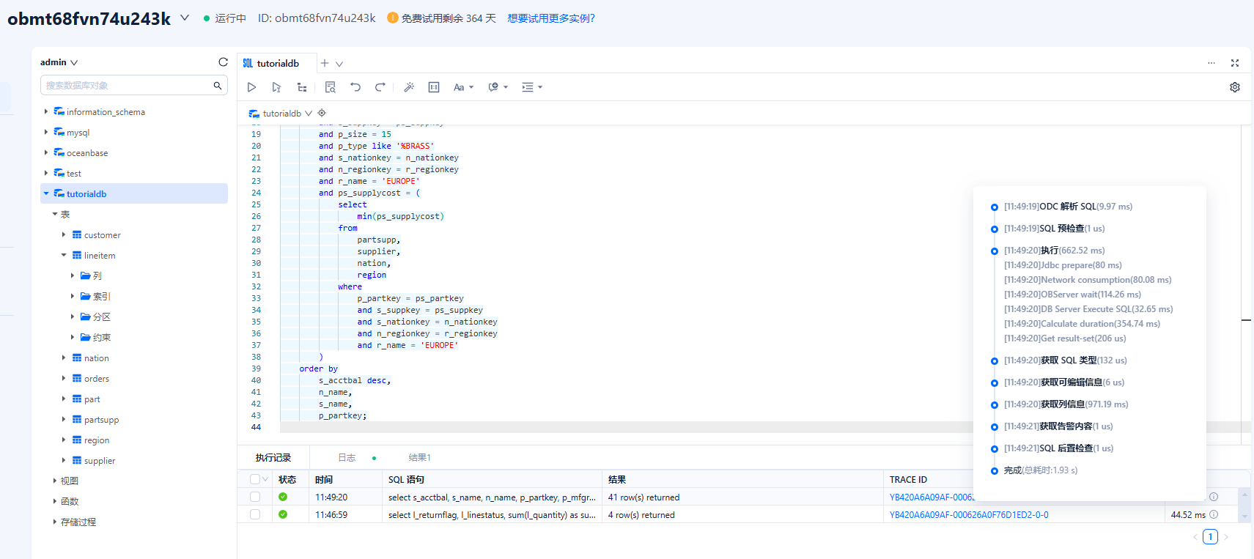Check the 11:49:20 execution record row

click(255, 497)
